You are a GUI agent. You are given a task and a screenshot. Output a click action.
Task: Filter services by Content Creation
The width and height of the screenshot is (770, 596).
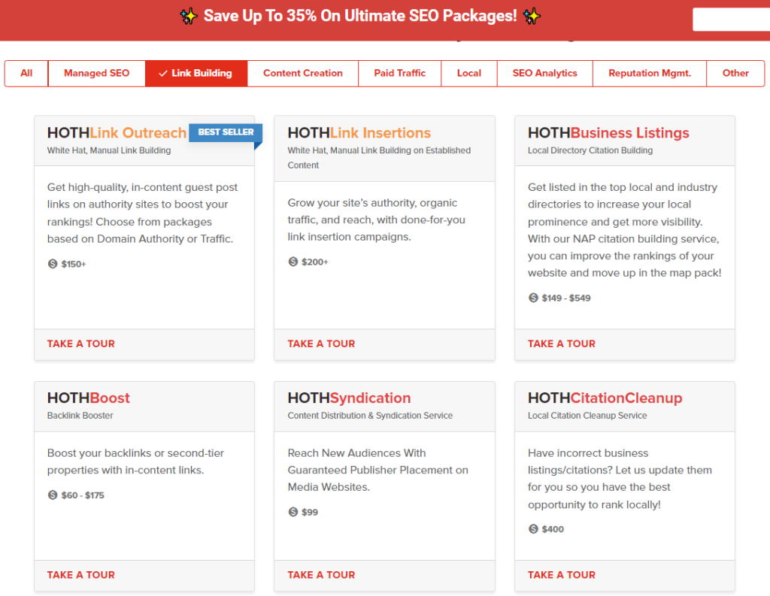302,74
